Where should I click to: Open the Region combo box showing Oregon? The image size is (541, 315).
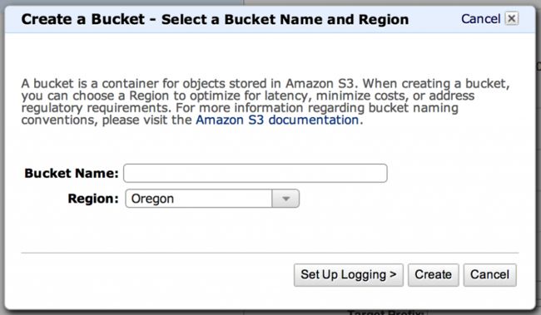pos(212,199)
